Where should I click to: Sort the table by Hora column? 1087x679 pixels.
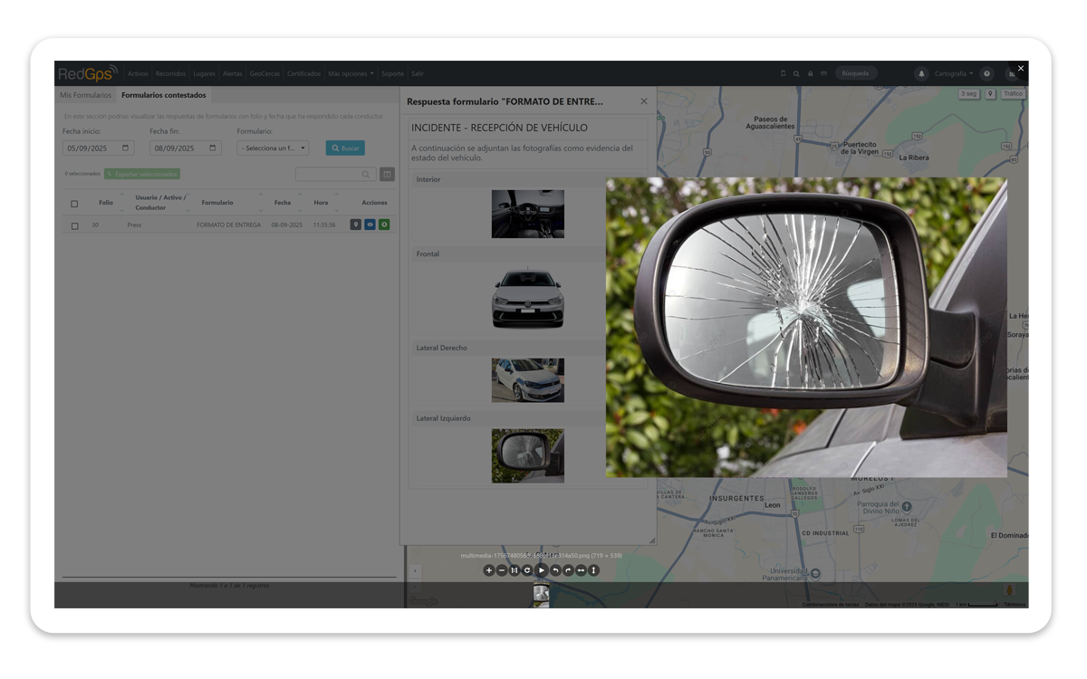tap(321, 203)
